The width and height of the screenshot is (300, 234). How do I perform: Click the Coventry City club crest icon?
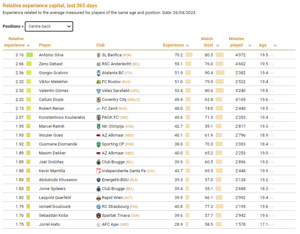(98, 100)
